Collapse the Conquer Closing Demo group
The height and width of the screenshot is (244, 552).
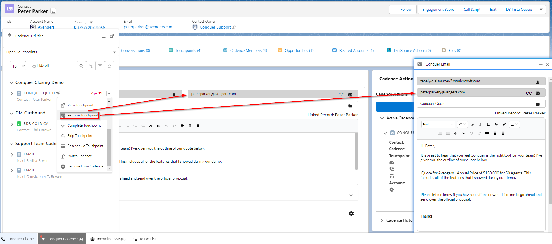pyautogui.click(x=11, y=83)
